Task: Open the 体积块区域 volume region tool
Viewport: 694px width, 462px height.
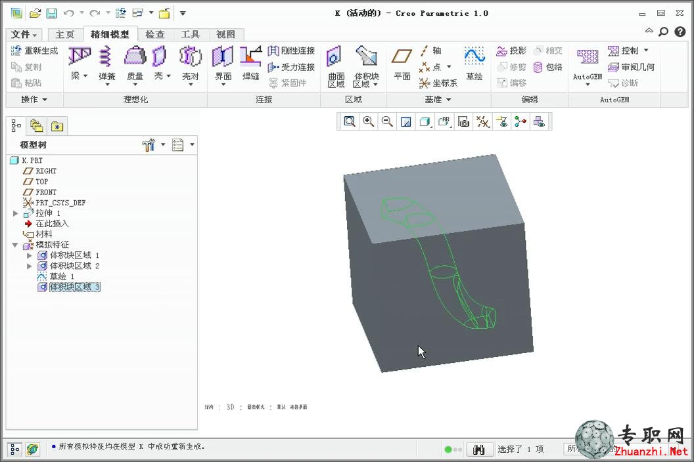Action: click(x=367, y=66)
